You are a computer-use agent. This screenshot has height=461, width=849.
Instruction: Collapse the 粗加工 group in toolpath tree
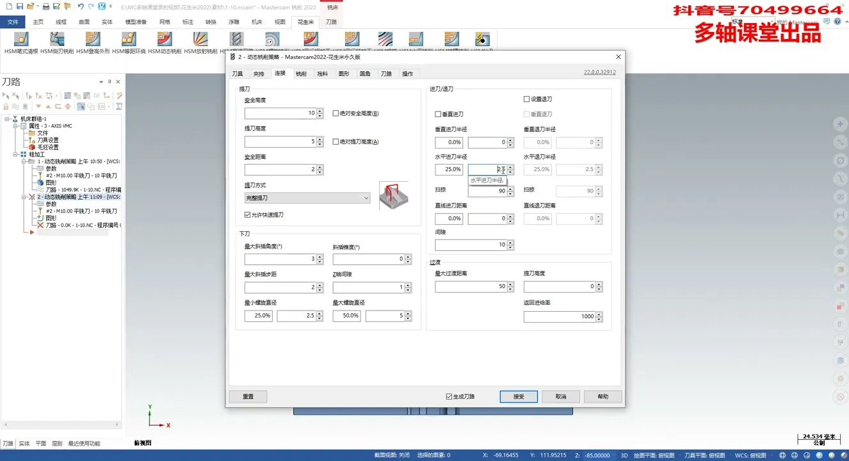[15, 154]
